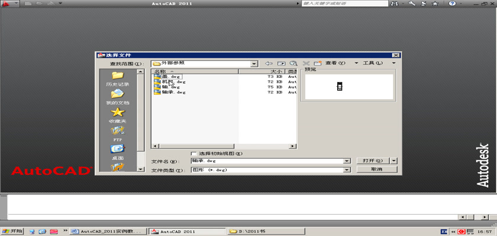Expand the InfoCenter arrow left of search box
Viewport: 497px width, 236px height.
pos(298,4)
